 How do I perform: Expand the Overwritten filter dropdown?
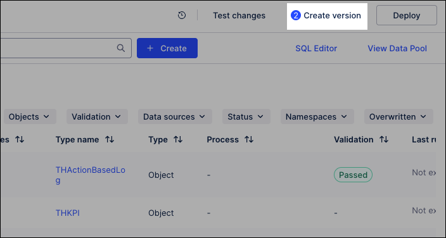[x=398, y=116]
